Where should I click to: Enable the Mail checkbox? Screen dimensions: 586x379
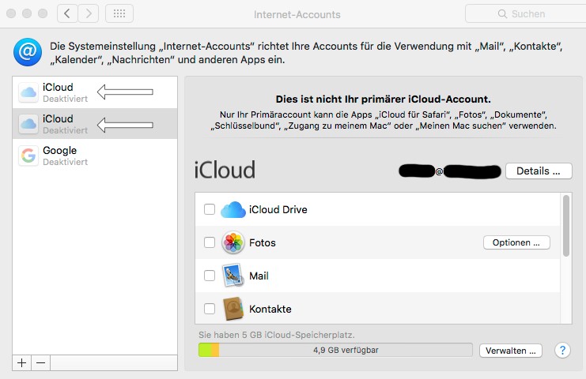[x=210, y=276]
